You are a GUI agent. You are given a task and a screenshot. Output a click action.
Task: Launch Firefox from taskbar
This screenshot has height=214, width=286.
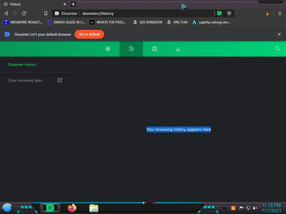pyautogui.click(x=72, y=208)
